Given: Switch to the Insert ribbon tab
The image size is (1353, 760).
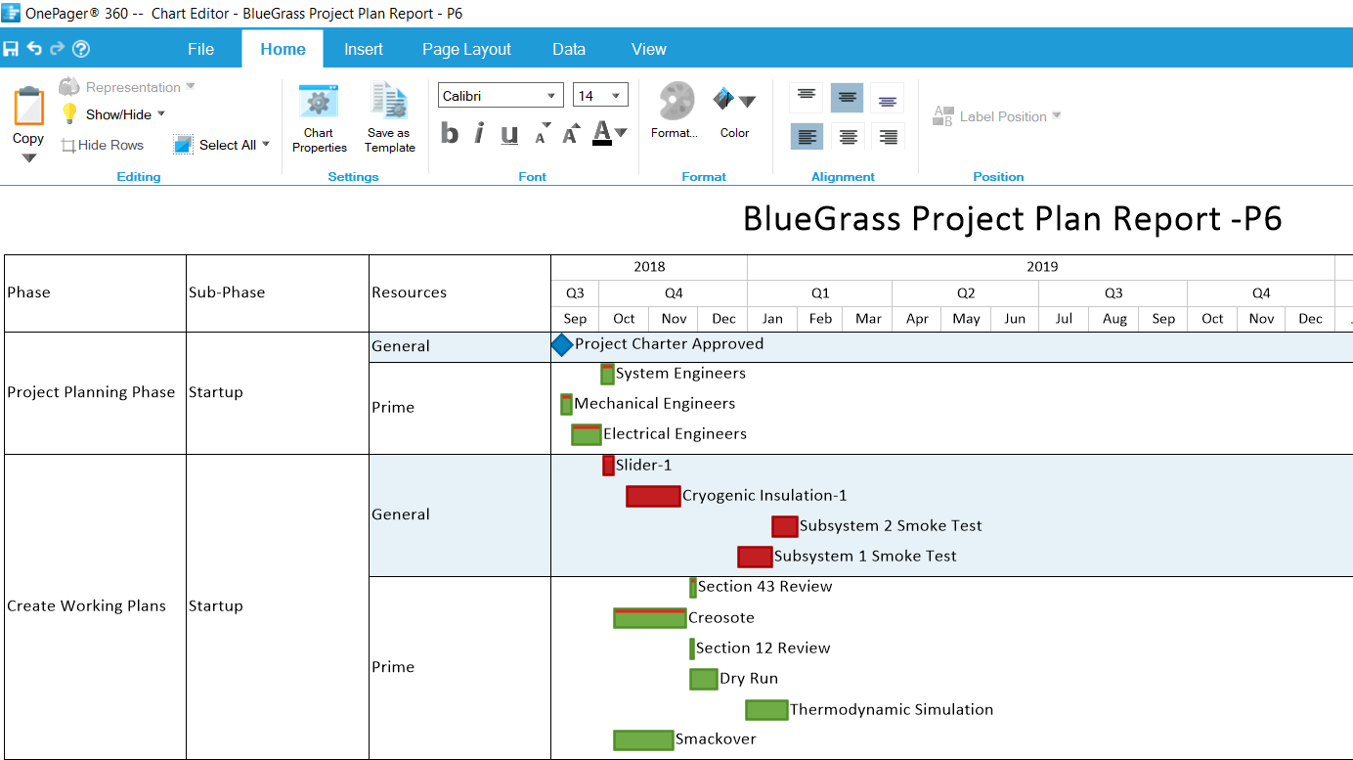Looking at the screenshot, I should pyautogui.click(x=363, y=49).
